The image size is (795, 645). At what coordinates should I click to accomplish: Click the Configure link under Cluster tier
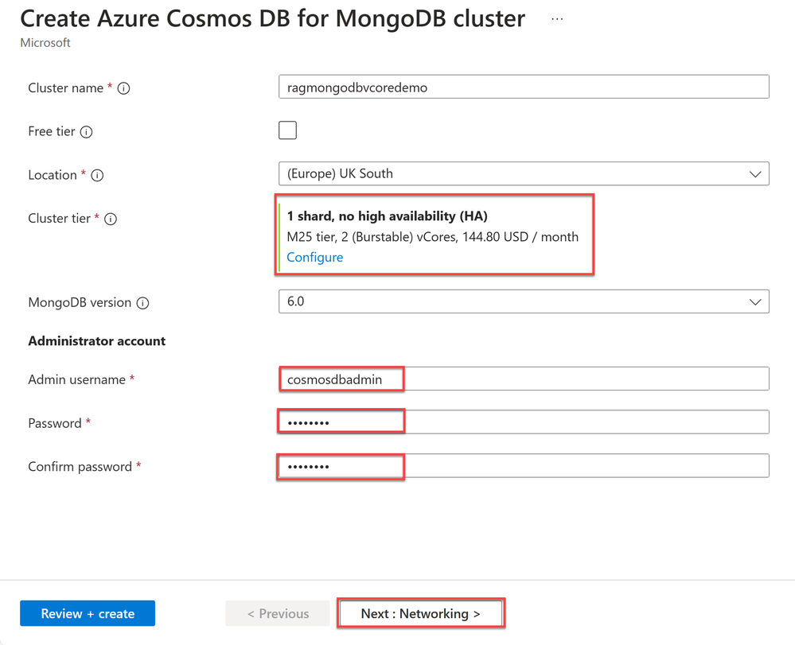click(315, 258)
